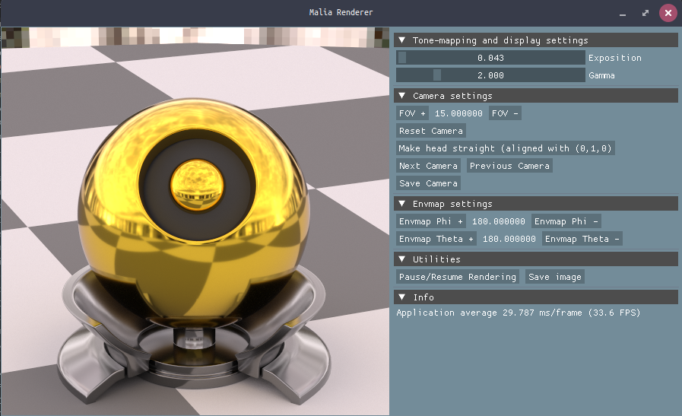Viewport: 682px width, 416px height.
Task: Click the Gamma slider
Action: [490, 75]
